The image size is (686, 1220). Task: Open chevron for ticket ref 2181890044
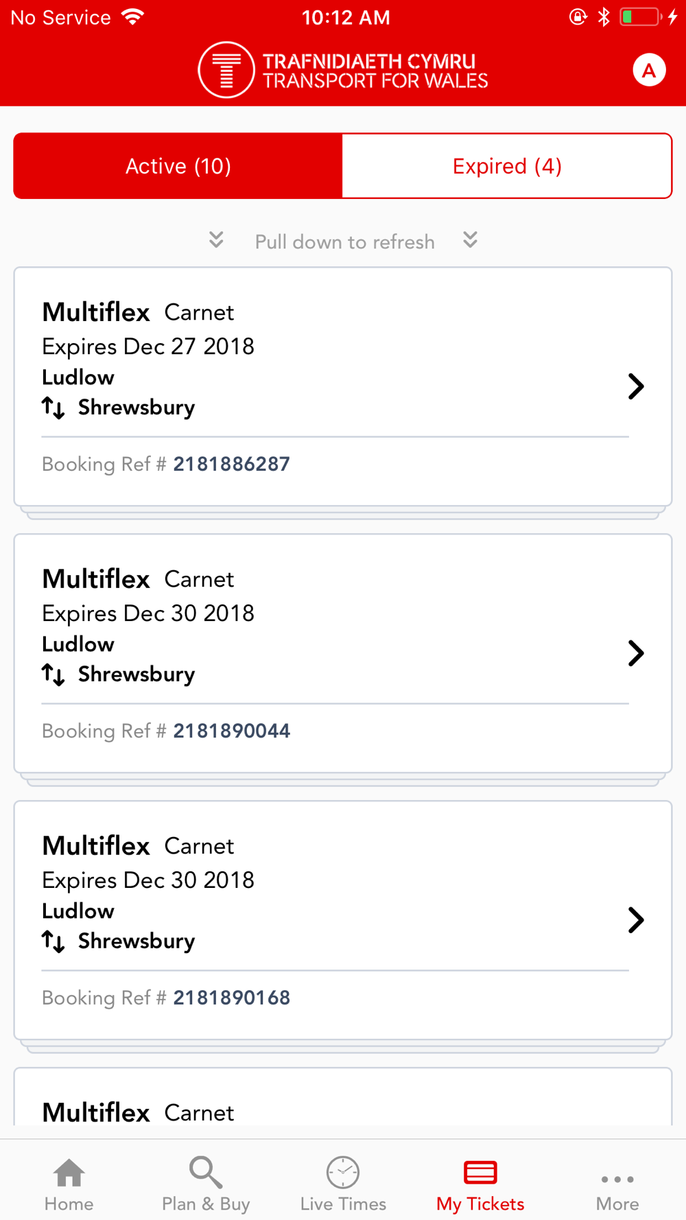pyautogui.click(x=636, y=653)
